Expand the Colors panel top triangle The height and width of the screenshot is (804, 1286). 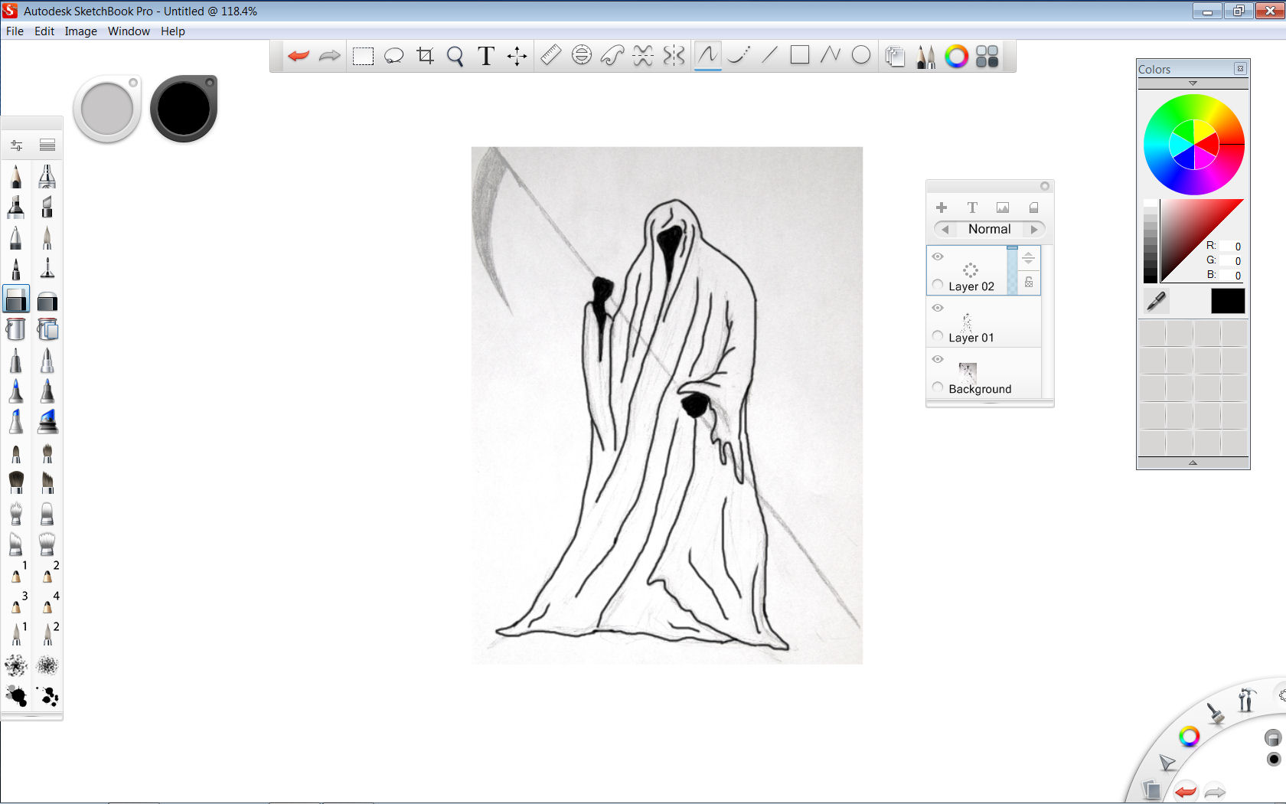tap(1193, 83)
